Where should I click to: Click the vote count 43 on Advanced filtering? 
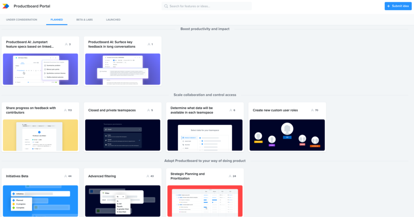click(x=152, y=176)
